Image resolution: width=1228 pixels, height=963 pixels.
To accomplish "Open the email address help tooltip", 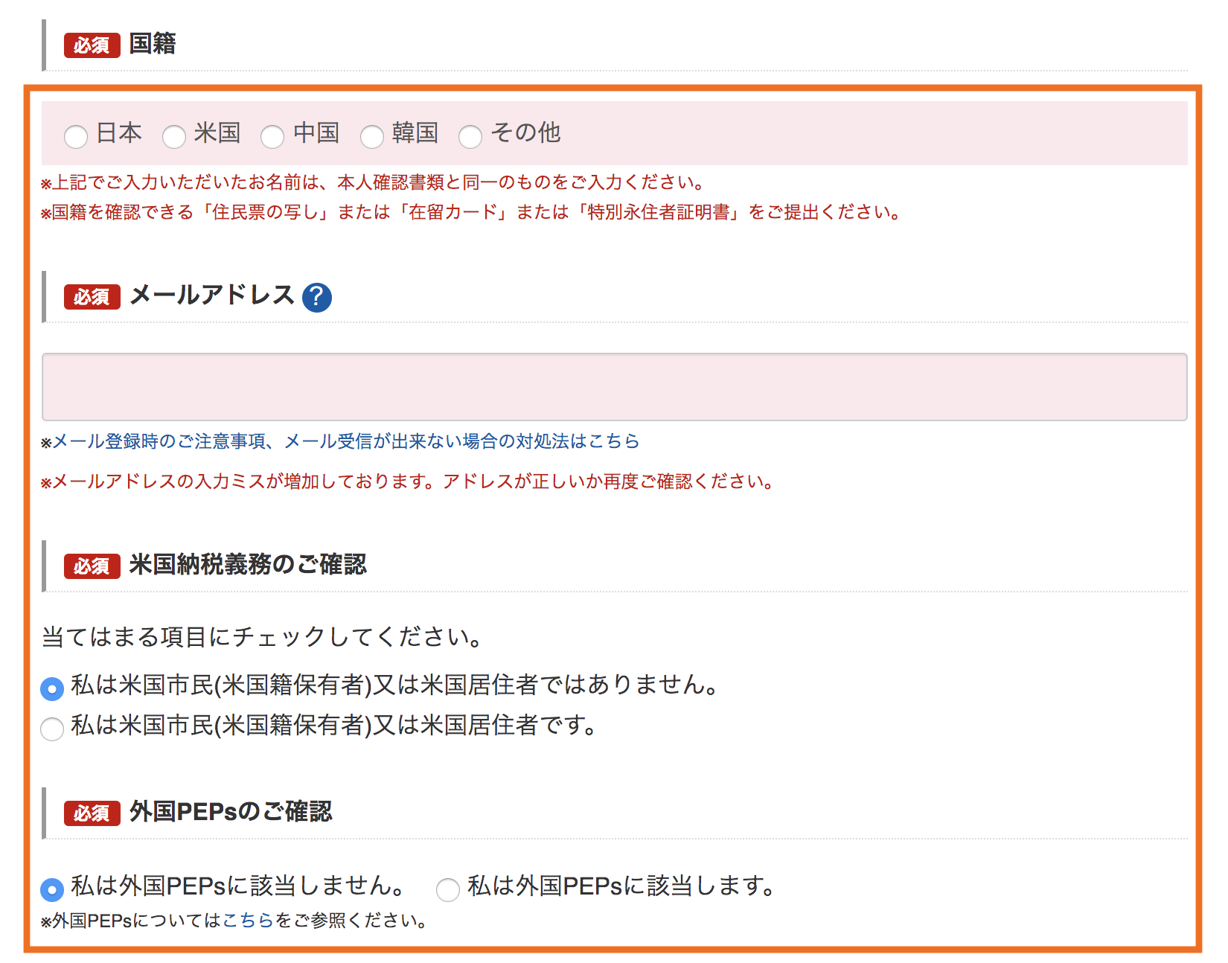I will 316,296.
